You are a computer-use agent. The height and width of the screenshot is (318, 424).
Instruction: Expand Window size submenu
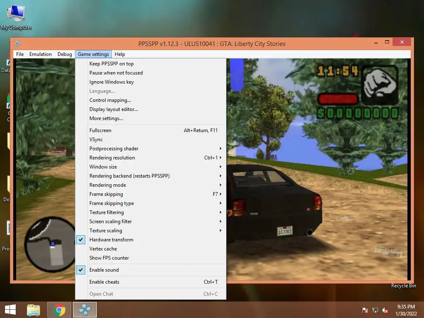pos(151,167)
